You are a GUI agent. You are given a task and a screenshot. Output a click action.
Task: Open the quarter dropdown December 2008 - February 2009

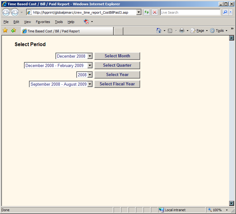click(90, 66)
